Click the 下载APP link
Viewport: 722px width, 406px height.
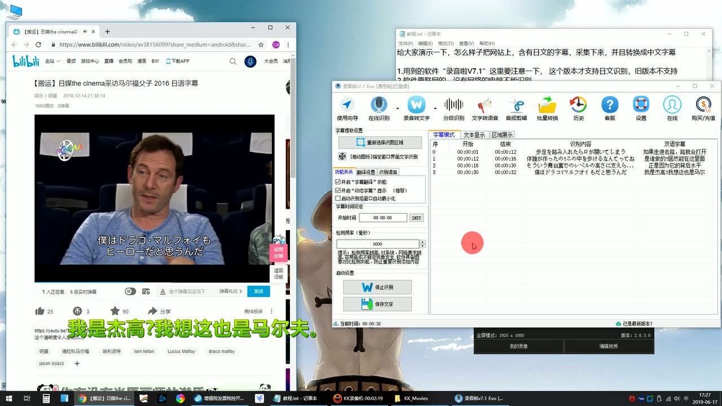[x=177, y=61]
